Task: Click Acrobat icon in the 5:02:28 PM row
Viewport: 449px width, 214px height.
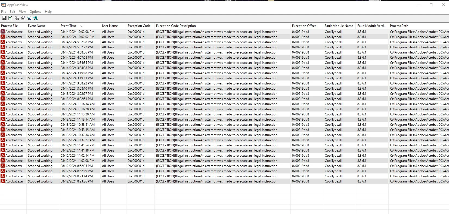Action: coord(3,42)
